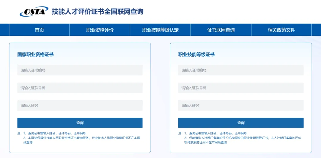The height and width of the screenshot is (158, 321).
Task: Click name field in 国家职业资格证书 panel
Action: [x=80, y=106]
